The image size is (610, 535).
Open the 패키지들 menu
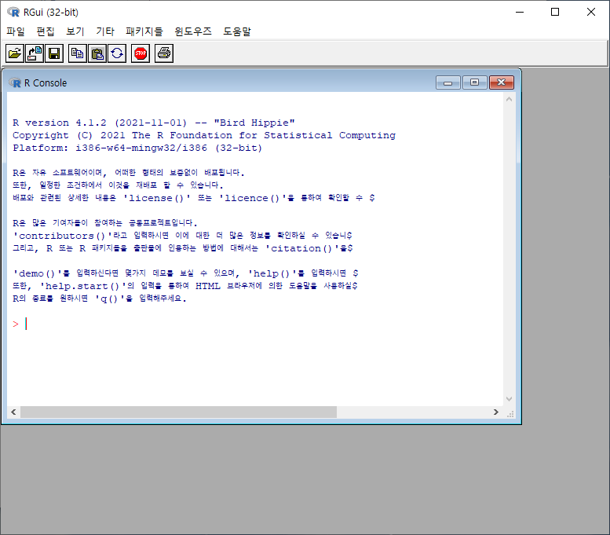[x=144, y=31]
